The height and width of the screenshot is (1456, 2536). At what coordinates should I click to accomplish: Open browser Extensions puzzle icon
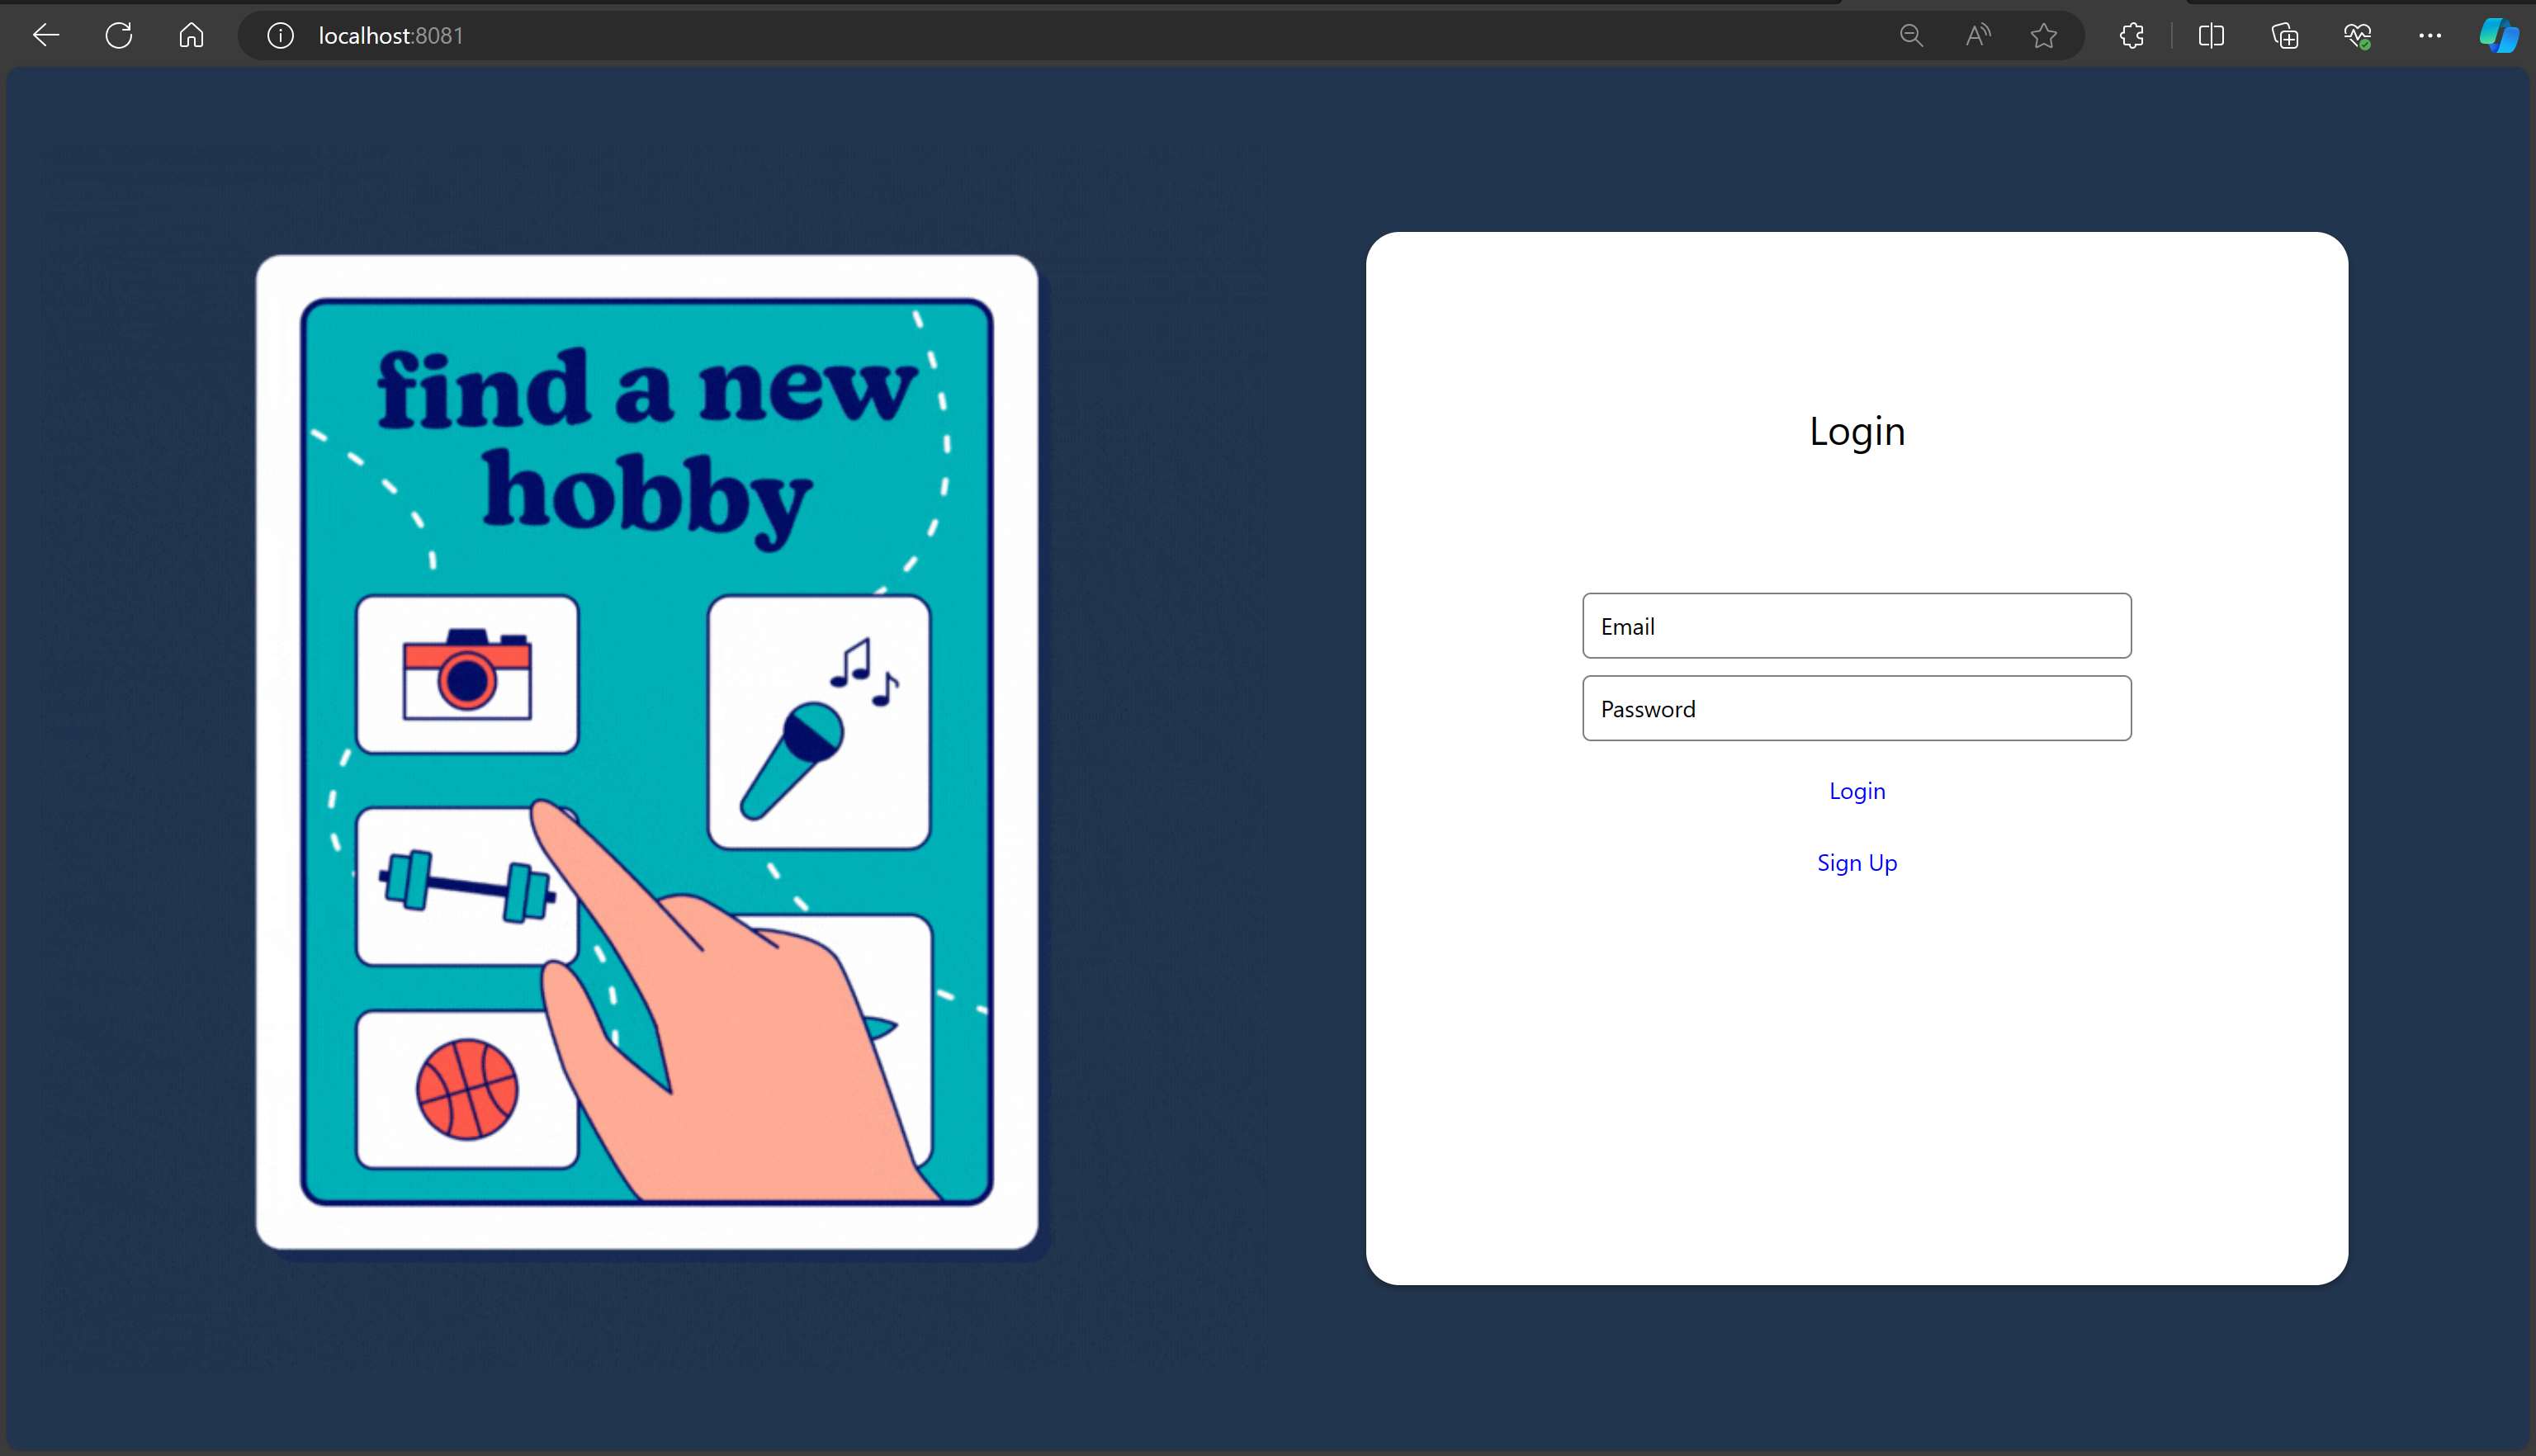(2131, 36)
